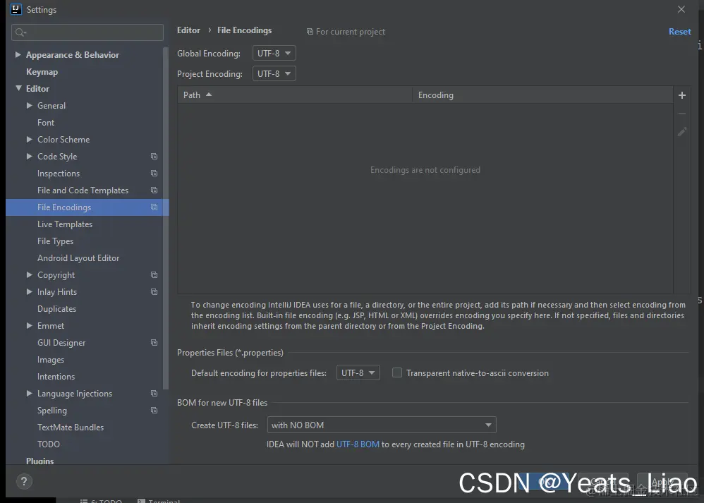Expand Appearance & Behavior section

point(18,55)
